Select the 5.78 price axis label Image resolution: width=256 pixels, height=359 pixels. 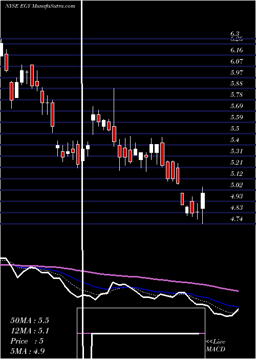[x=237, y=95]
